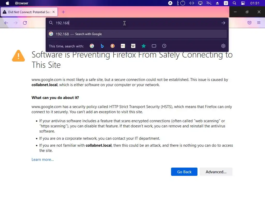Click the double-arrow code icon in menu bar

tap(192, 3)
